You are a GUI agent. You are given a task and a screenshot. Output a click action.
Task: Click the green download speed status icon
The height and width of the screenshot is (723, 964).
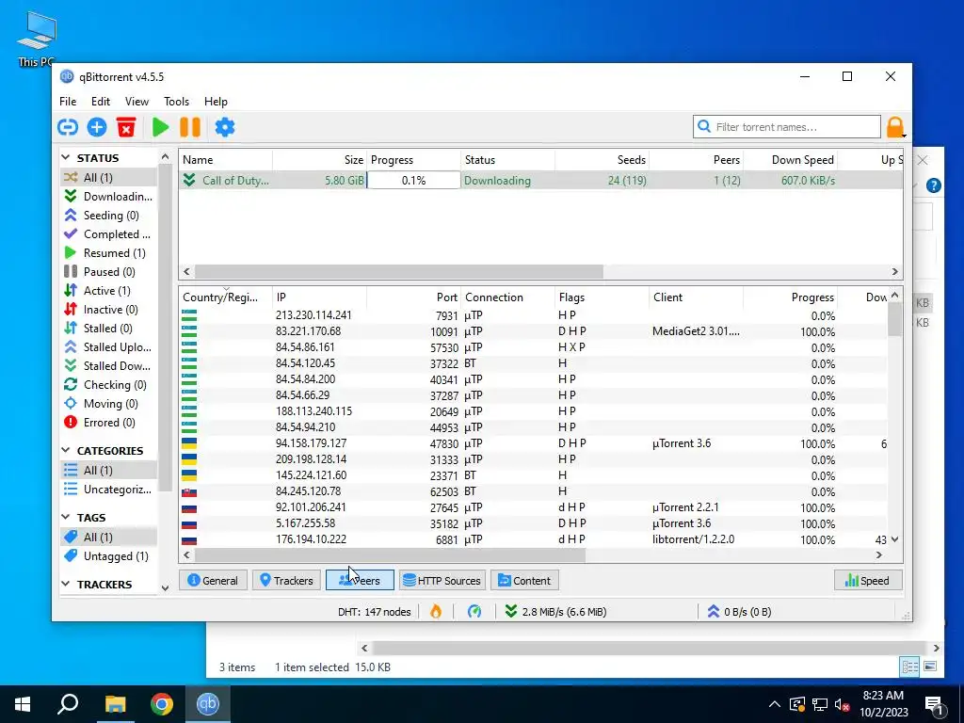(x=511, y=612)
